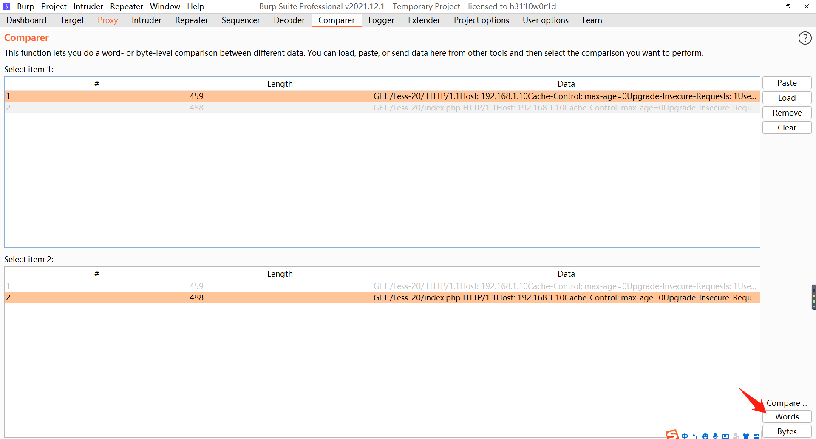This screenshot has width=816, height=439.
Task: Open the Sogou emoji picker icon
Action: 705,436
